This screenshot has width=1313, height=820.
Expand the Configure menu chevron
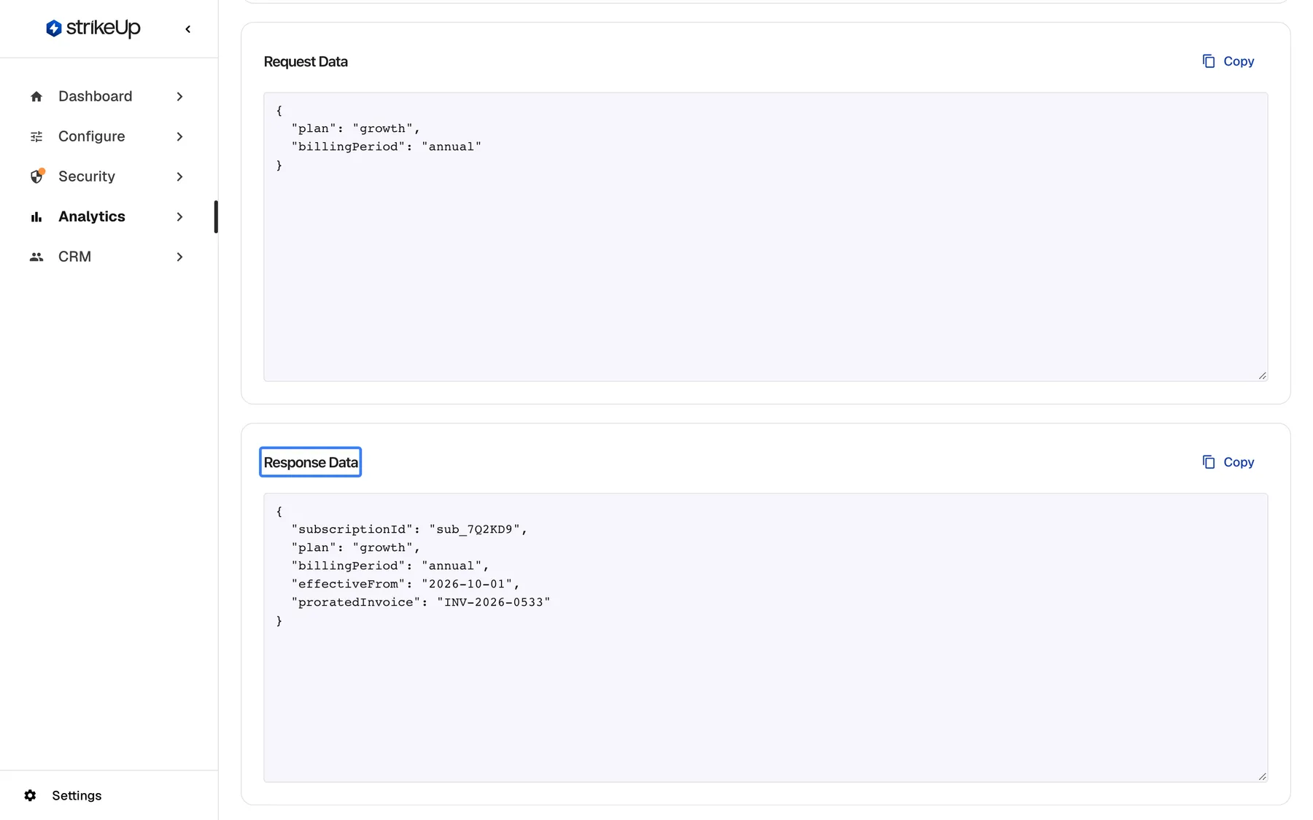179,136
